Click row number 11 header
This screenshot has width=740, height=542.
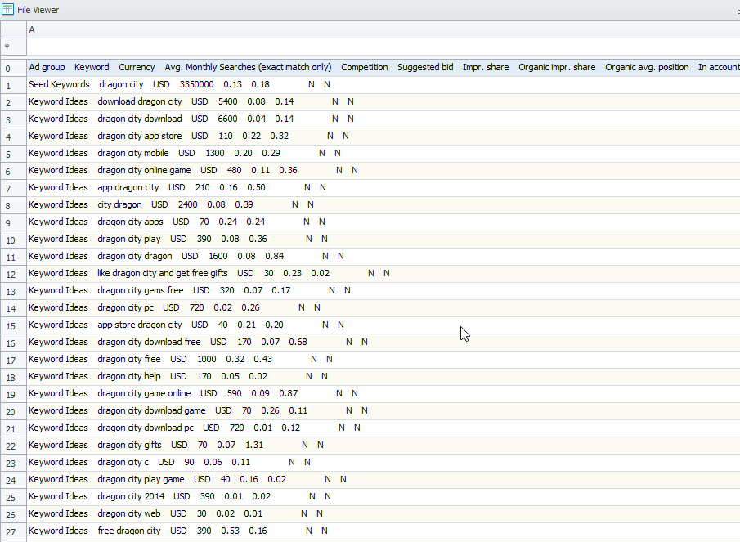coord(13,257)
